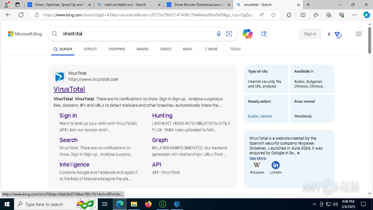Open Read aloud in address bar
This screenshot has height=210, width=373.
[262, 15]
